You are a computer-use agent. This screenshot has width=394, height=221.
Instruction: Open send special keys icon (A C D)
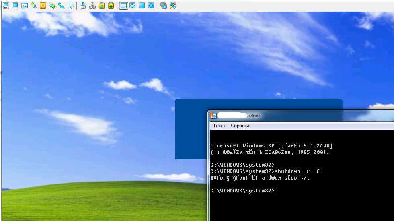(92, 6)
